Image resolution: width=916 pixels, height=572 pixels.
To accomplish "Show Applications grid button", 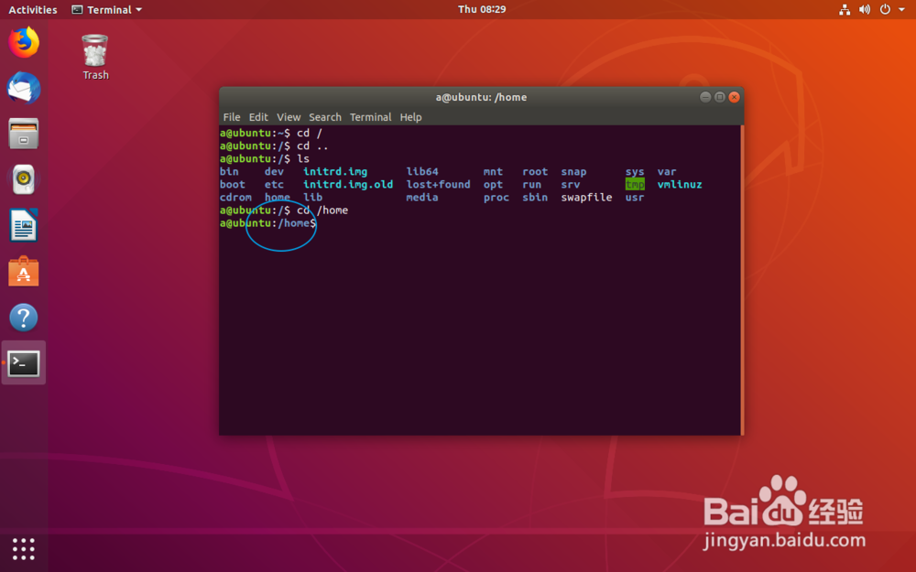I will (24, 549).
